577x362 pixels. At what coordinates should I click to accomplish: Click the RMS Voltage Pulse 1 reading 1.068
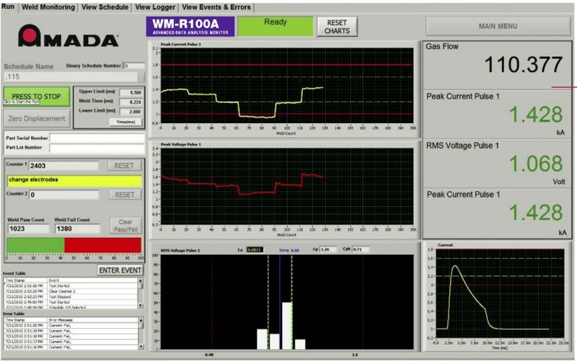pos(536,164)
